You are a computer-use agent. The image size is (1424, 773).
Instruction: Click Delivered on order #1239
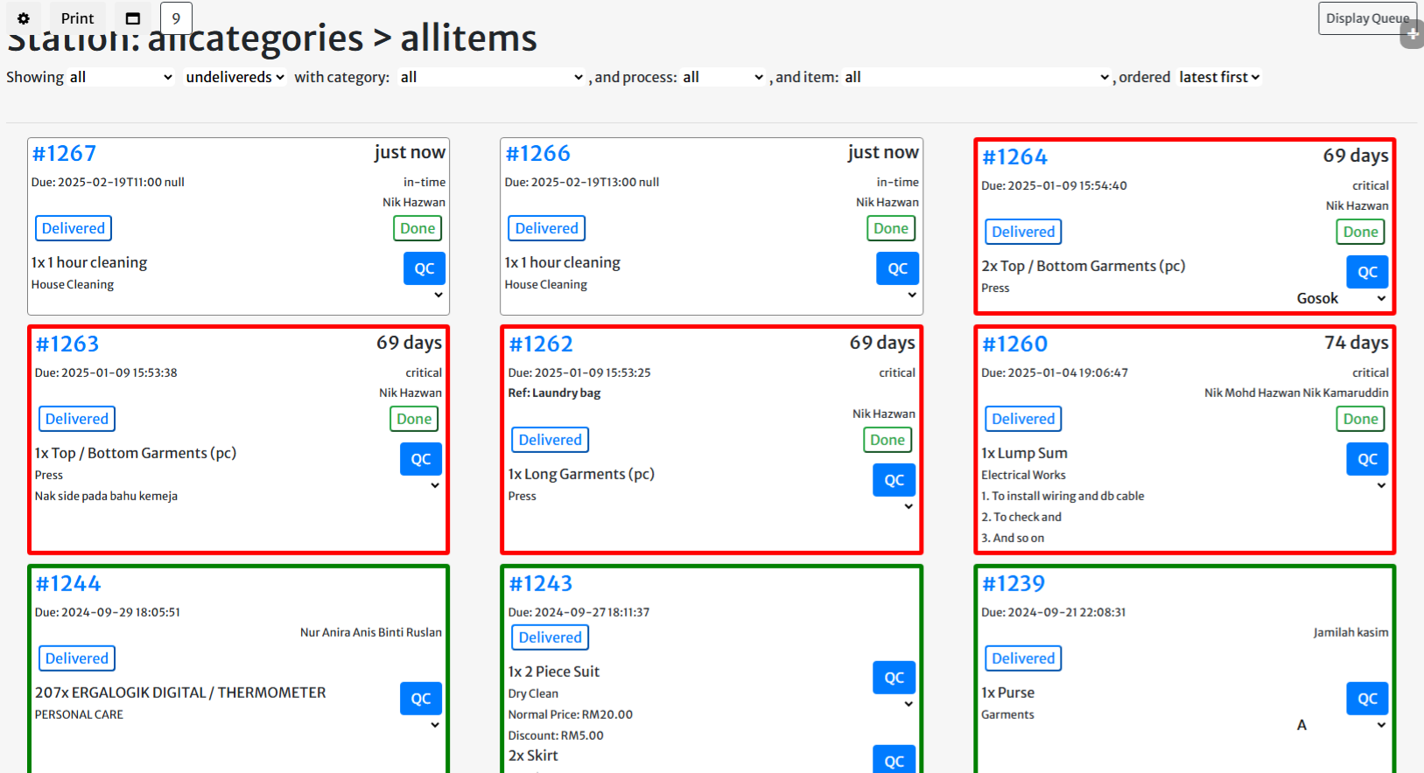(x=1023, y=658)
